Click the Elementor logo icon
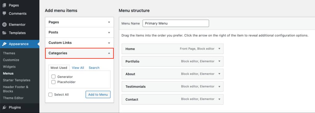Screen dimensions: 315x113 [4, 24]
